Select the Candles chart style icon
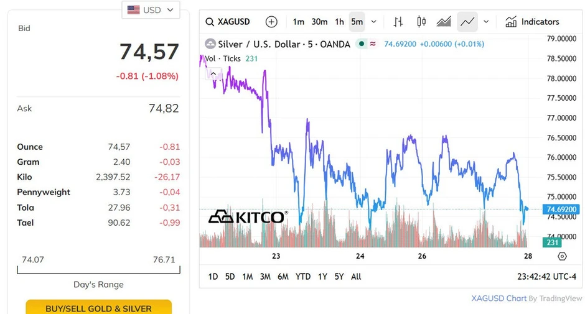Viewport: 585px width, 314px height. pyautogui.click(x=421, y=22)
